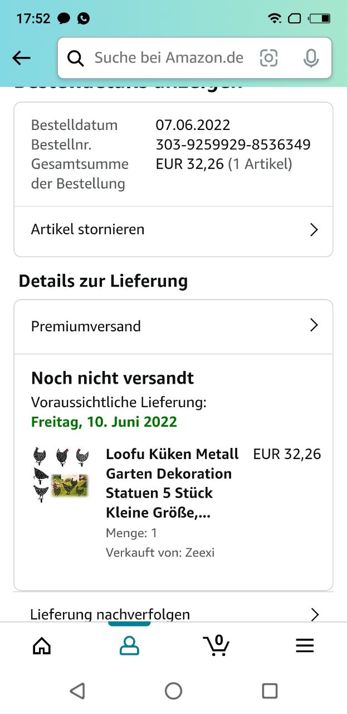Image resolution: width=347 pixels, height=714 pixels.
Task: Open camera lens search
Action: (x=268, y=58)
